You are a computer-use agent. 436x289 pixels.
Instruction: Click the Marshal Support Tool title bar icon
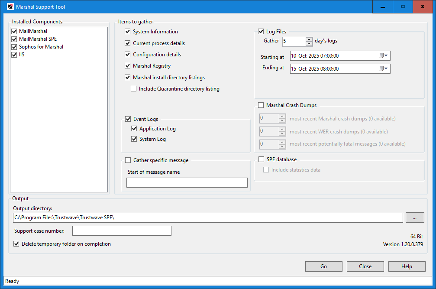[10, 7]
